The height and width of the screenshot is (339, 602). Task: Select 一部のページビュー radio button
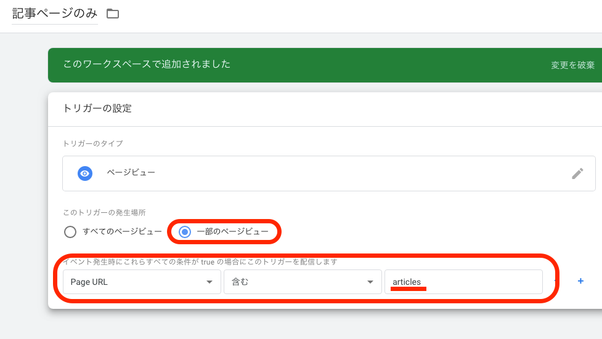pos(185,231)
